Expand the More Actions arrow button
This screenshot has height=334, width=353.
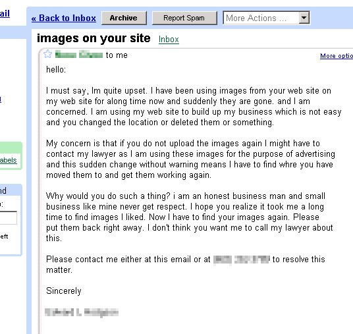pyautogui.click(x=304, y=18)
